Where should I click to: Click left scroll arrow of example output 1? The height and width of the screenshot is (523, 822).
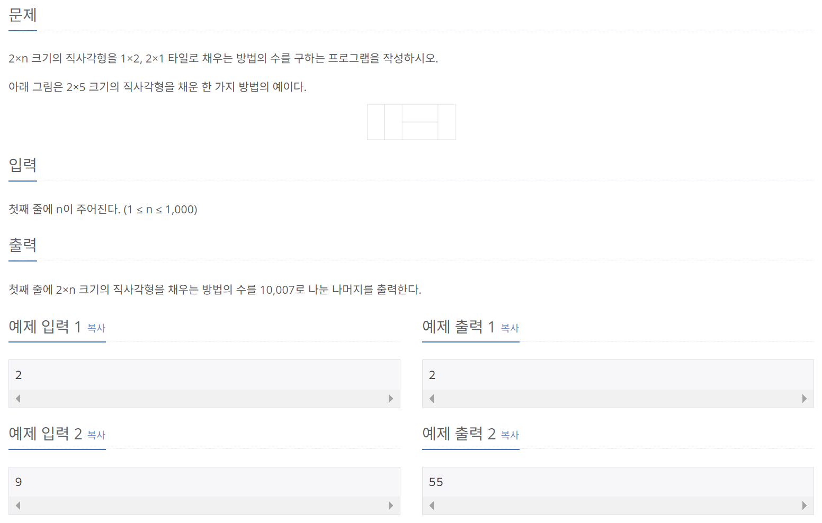(x=432, y=399)
